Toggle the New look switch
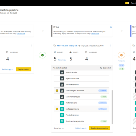Image resolution: width=136 pixels, height=136 pixels. tap(127, 3)
